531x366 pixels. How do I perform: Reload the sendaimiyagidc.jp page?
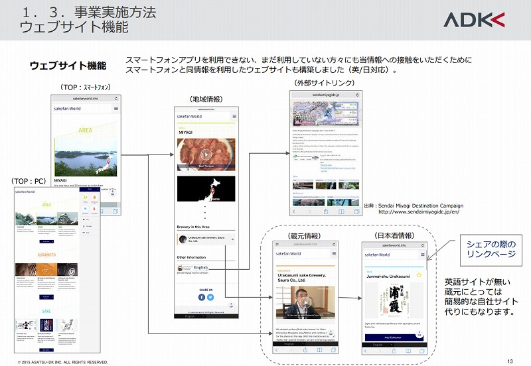click(357, 95)
